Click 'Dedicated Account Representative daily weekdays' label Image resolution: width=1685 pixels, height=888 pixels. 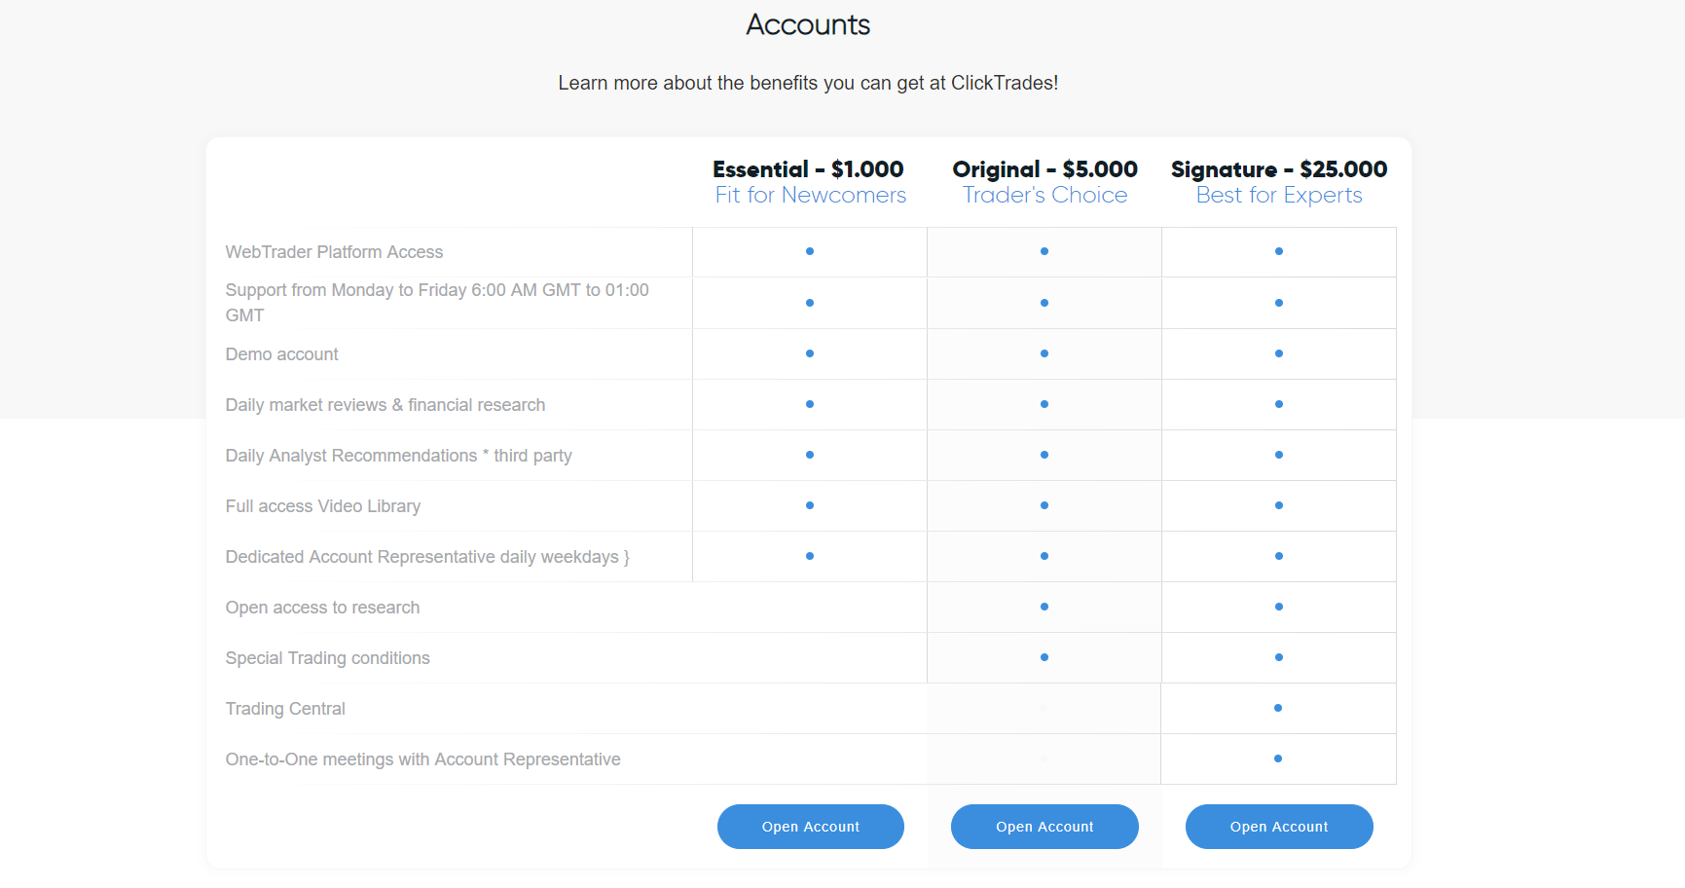[427, 557]
